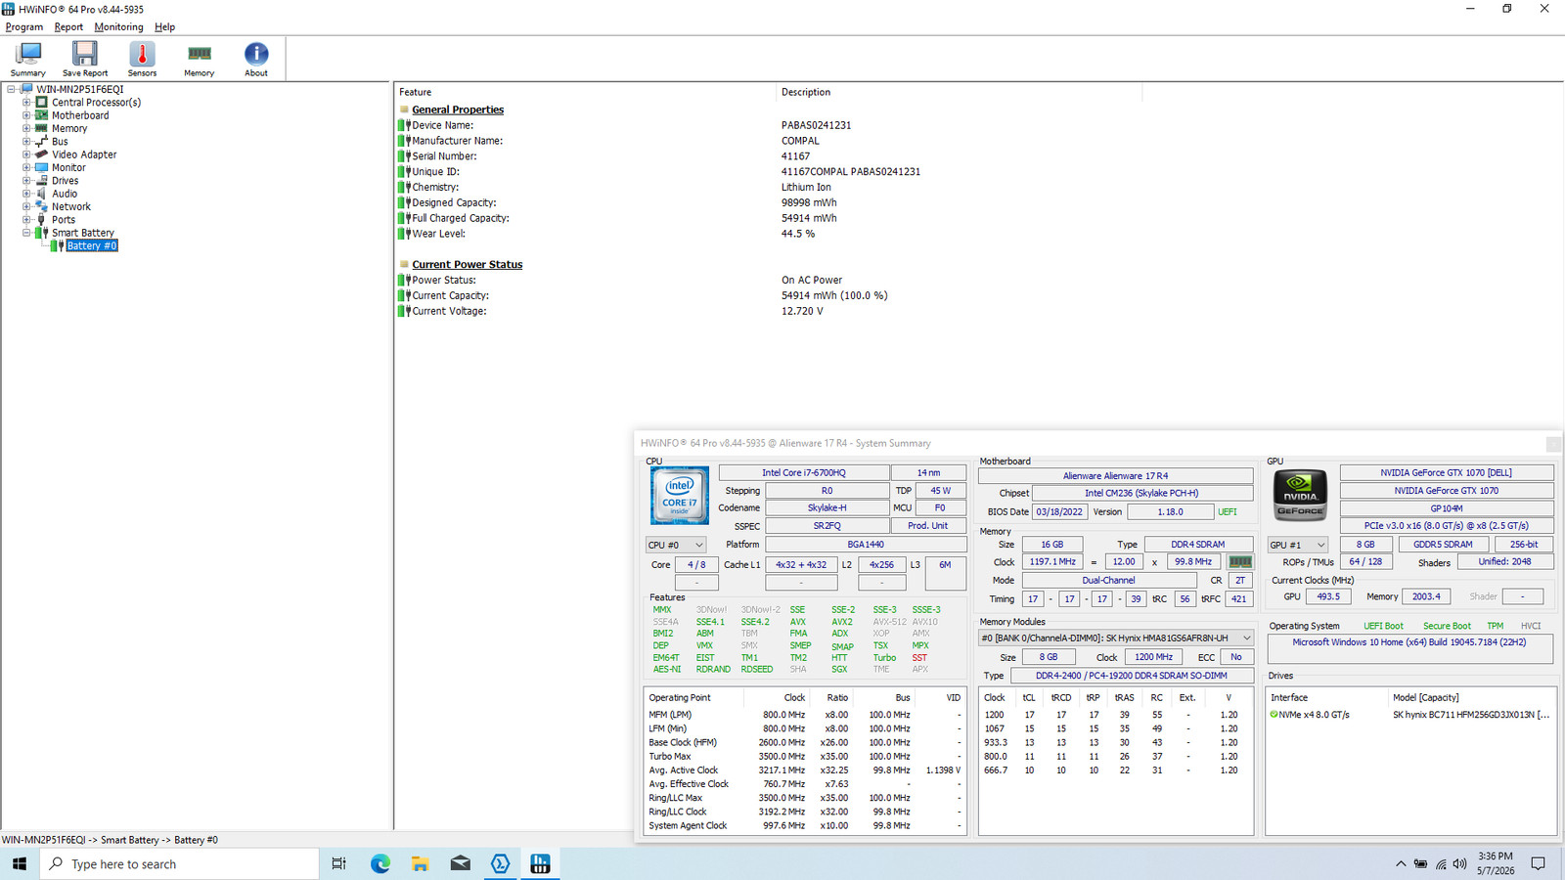
Task: Click the Memory toolbar icon
Action: [199, 59]
